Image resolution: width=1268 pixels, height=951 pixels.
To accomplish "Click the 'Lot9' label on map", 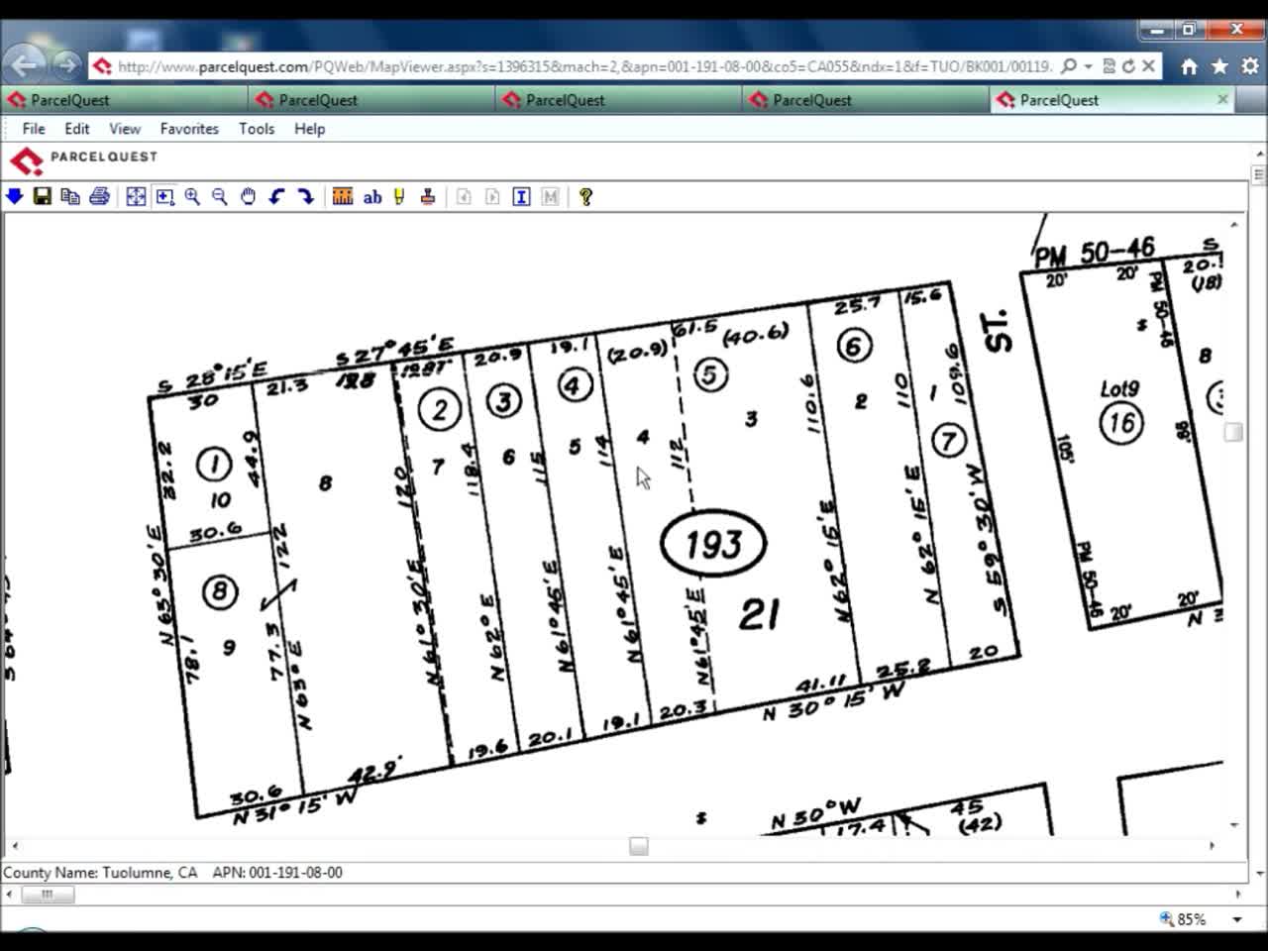I will [1119, 388].
